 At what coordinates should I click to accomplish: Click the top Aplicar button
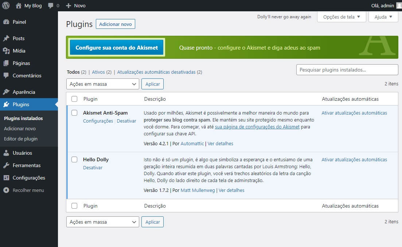tap(153, 84)
